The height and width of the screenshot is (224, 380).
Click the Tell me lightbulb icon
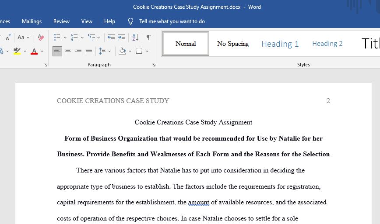(x=130, y=21)
